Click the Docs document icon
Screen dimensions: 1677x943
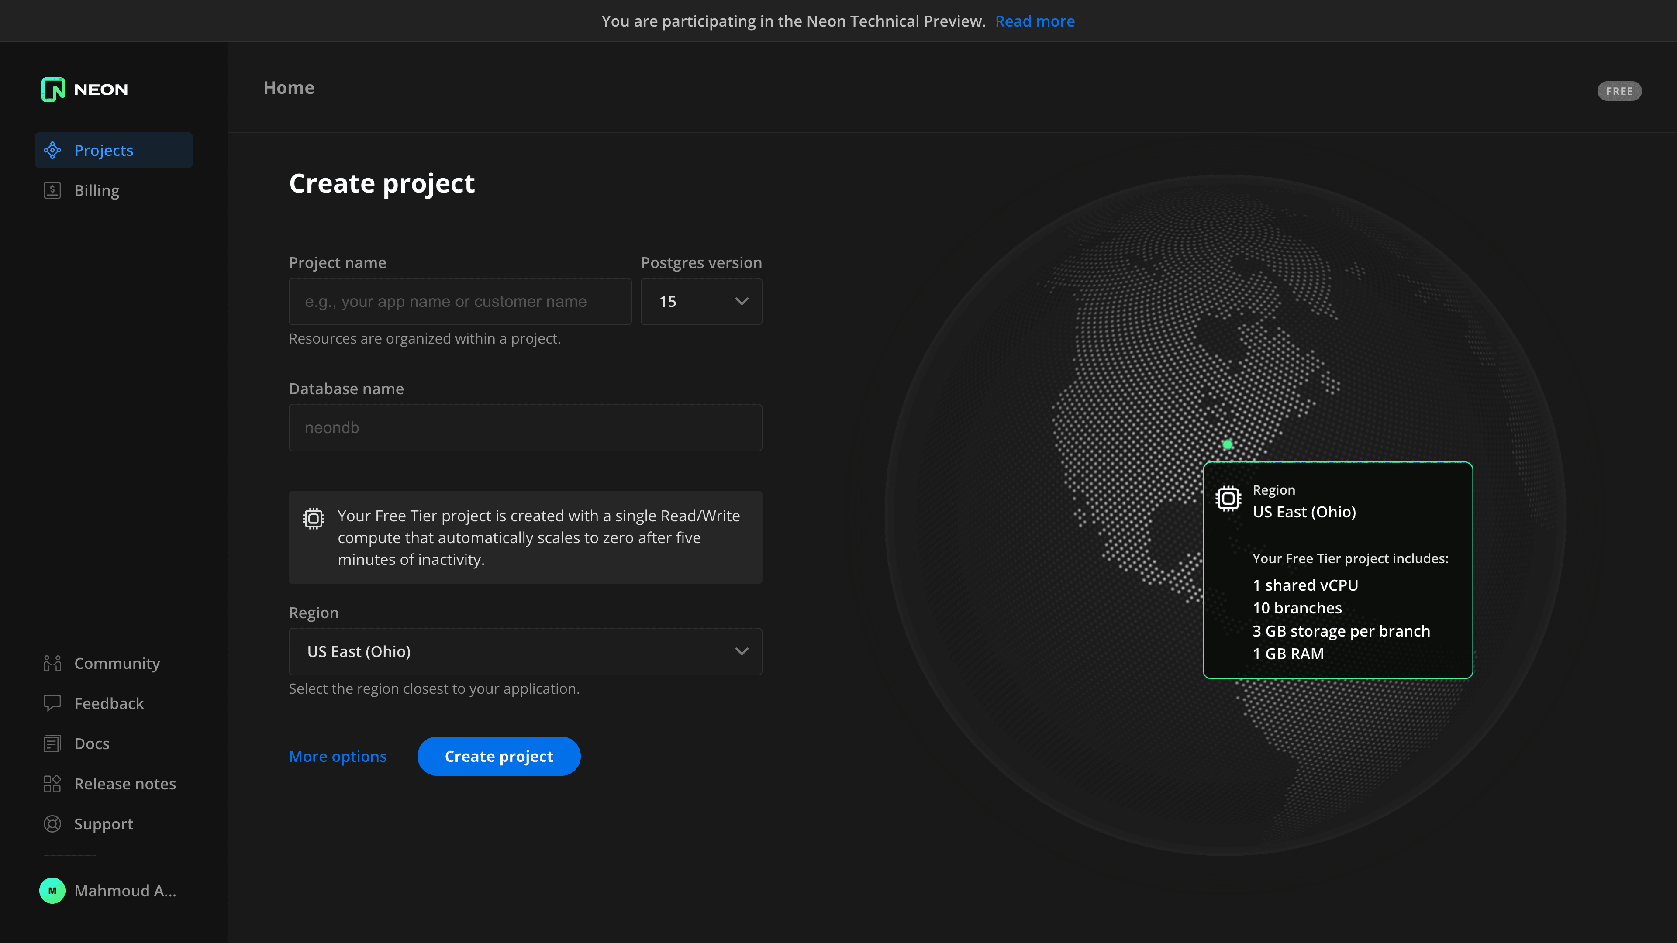tap(52, 743)
